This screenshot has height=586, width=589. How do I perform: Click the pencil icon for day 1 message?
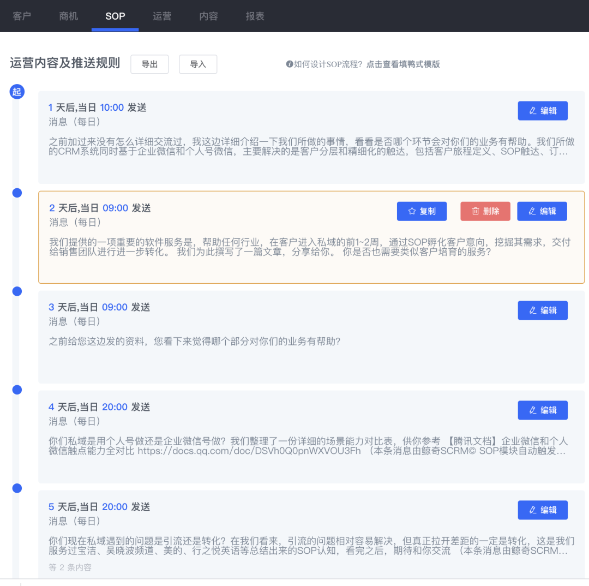coord(533,111)
